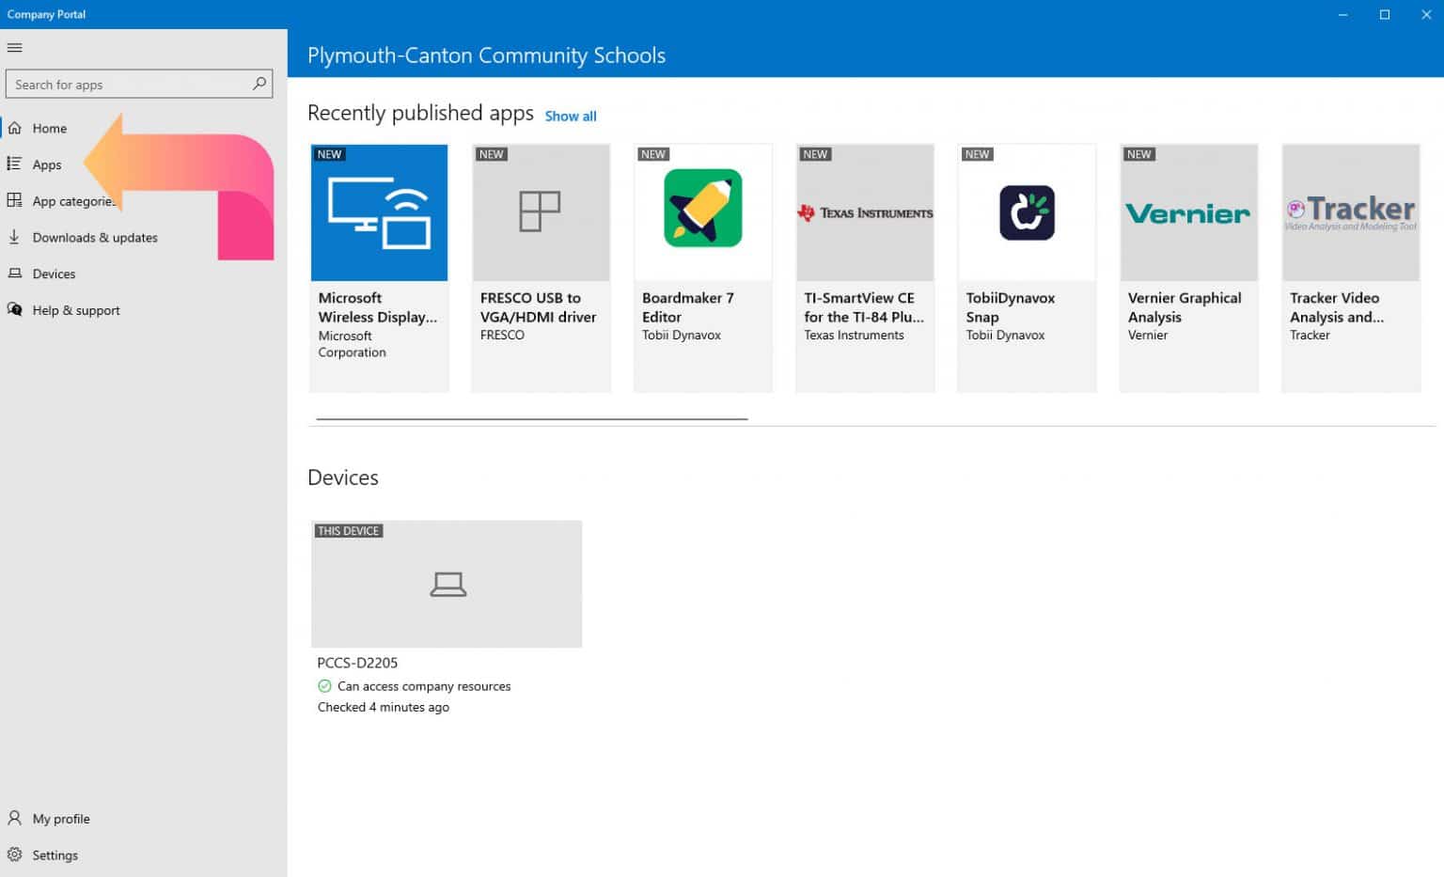Open the hamburger navigation menu

[x=14, y=47]
